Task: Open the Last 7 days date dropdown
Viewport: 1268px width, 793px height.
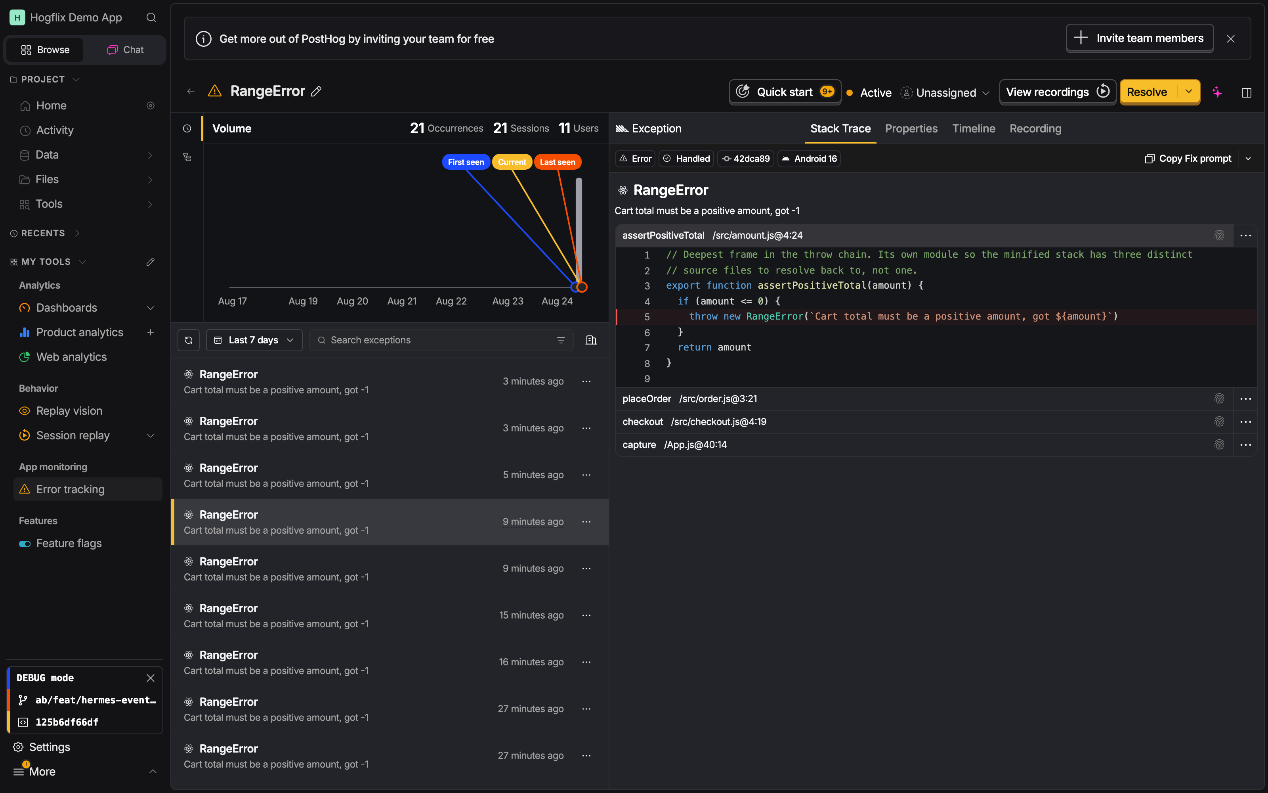Action: tap(254, 340)
